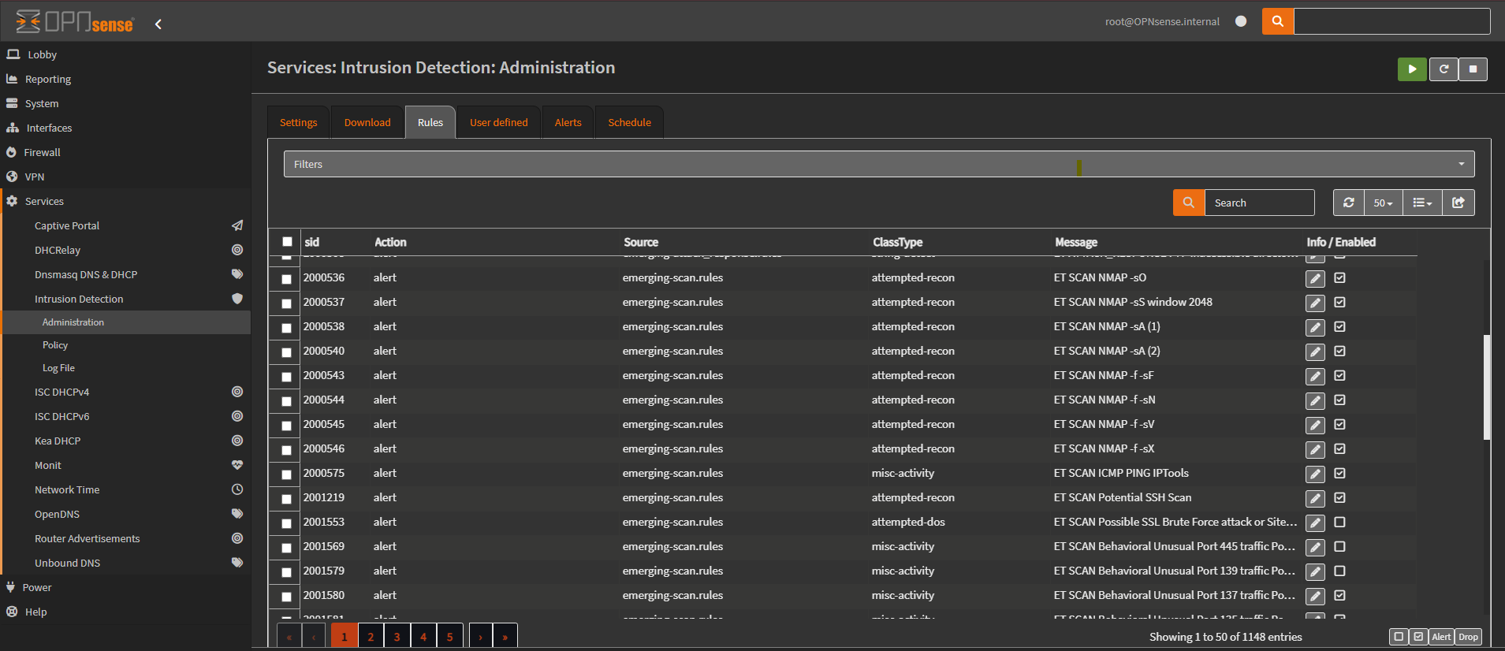Refresh the rules table
The image size is (1505, 651).
pyautogui.click(x=1349, y=203)
